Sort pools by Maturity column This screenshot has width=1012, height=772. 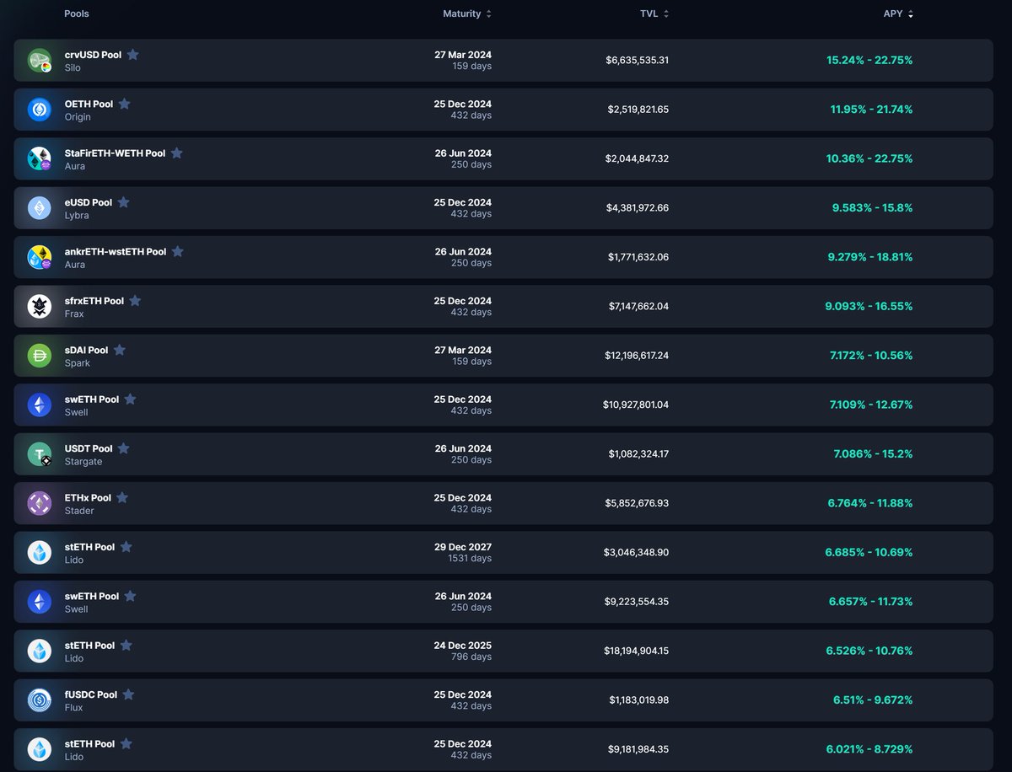coord(467,13)
